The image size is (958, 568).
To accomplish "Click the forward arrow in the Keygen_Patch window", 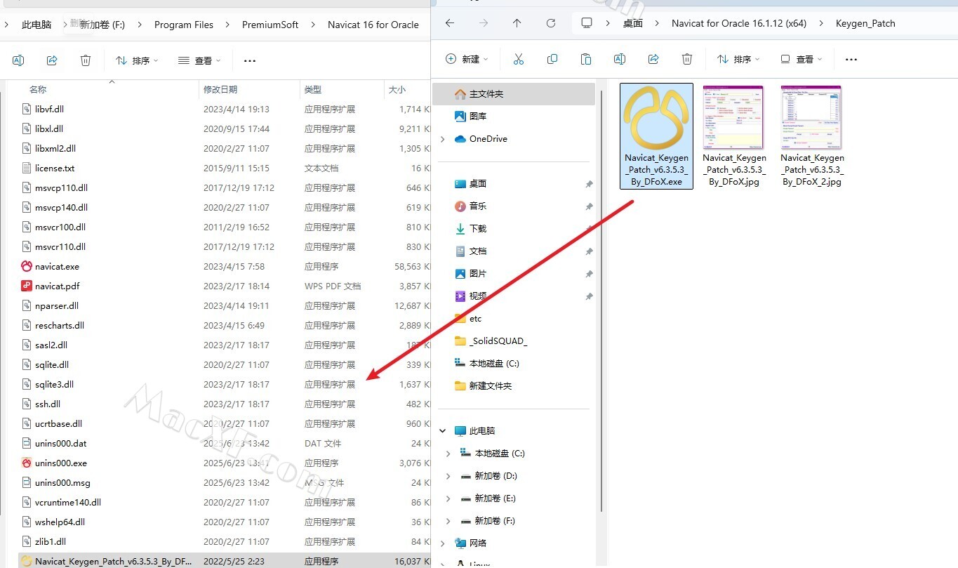I will click(x=484, y=23).
